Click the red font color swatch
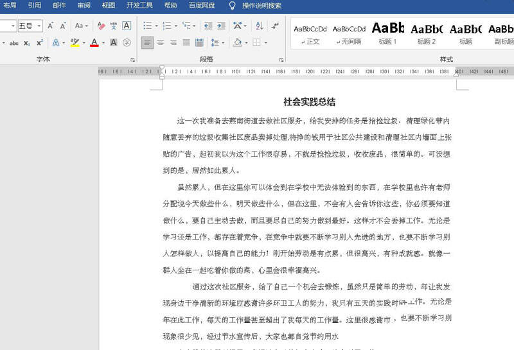Viewport: 514px width, 350px height. pos(94,43)
